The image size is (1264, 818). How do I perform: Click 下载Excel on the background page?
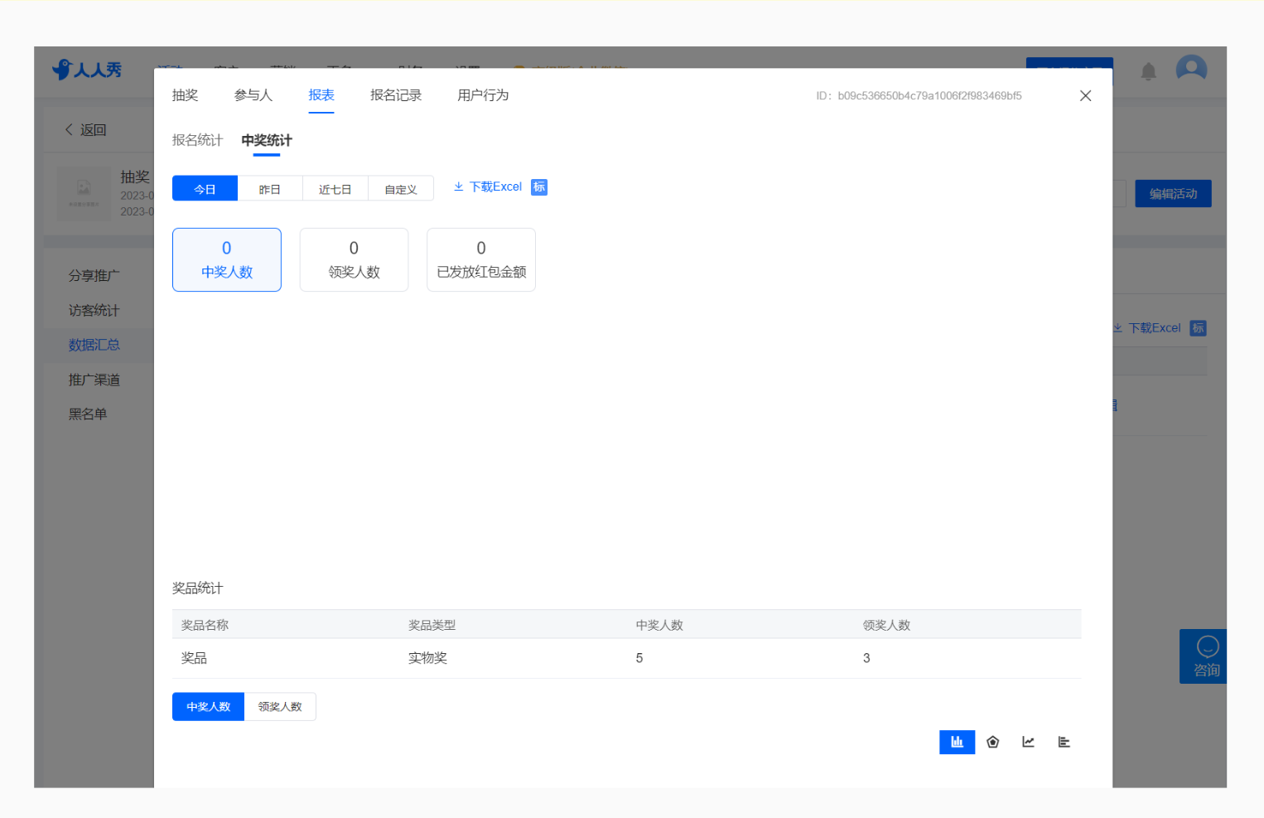click(1155, 328)
